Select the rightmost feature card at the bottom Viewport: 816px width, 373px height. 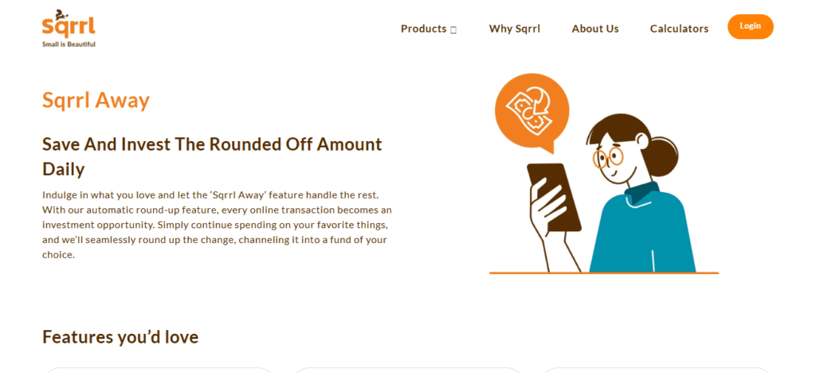point(656,370)
